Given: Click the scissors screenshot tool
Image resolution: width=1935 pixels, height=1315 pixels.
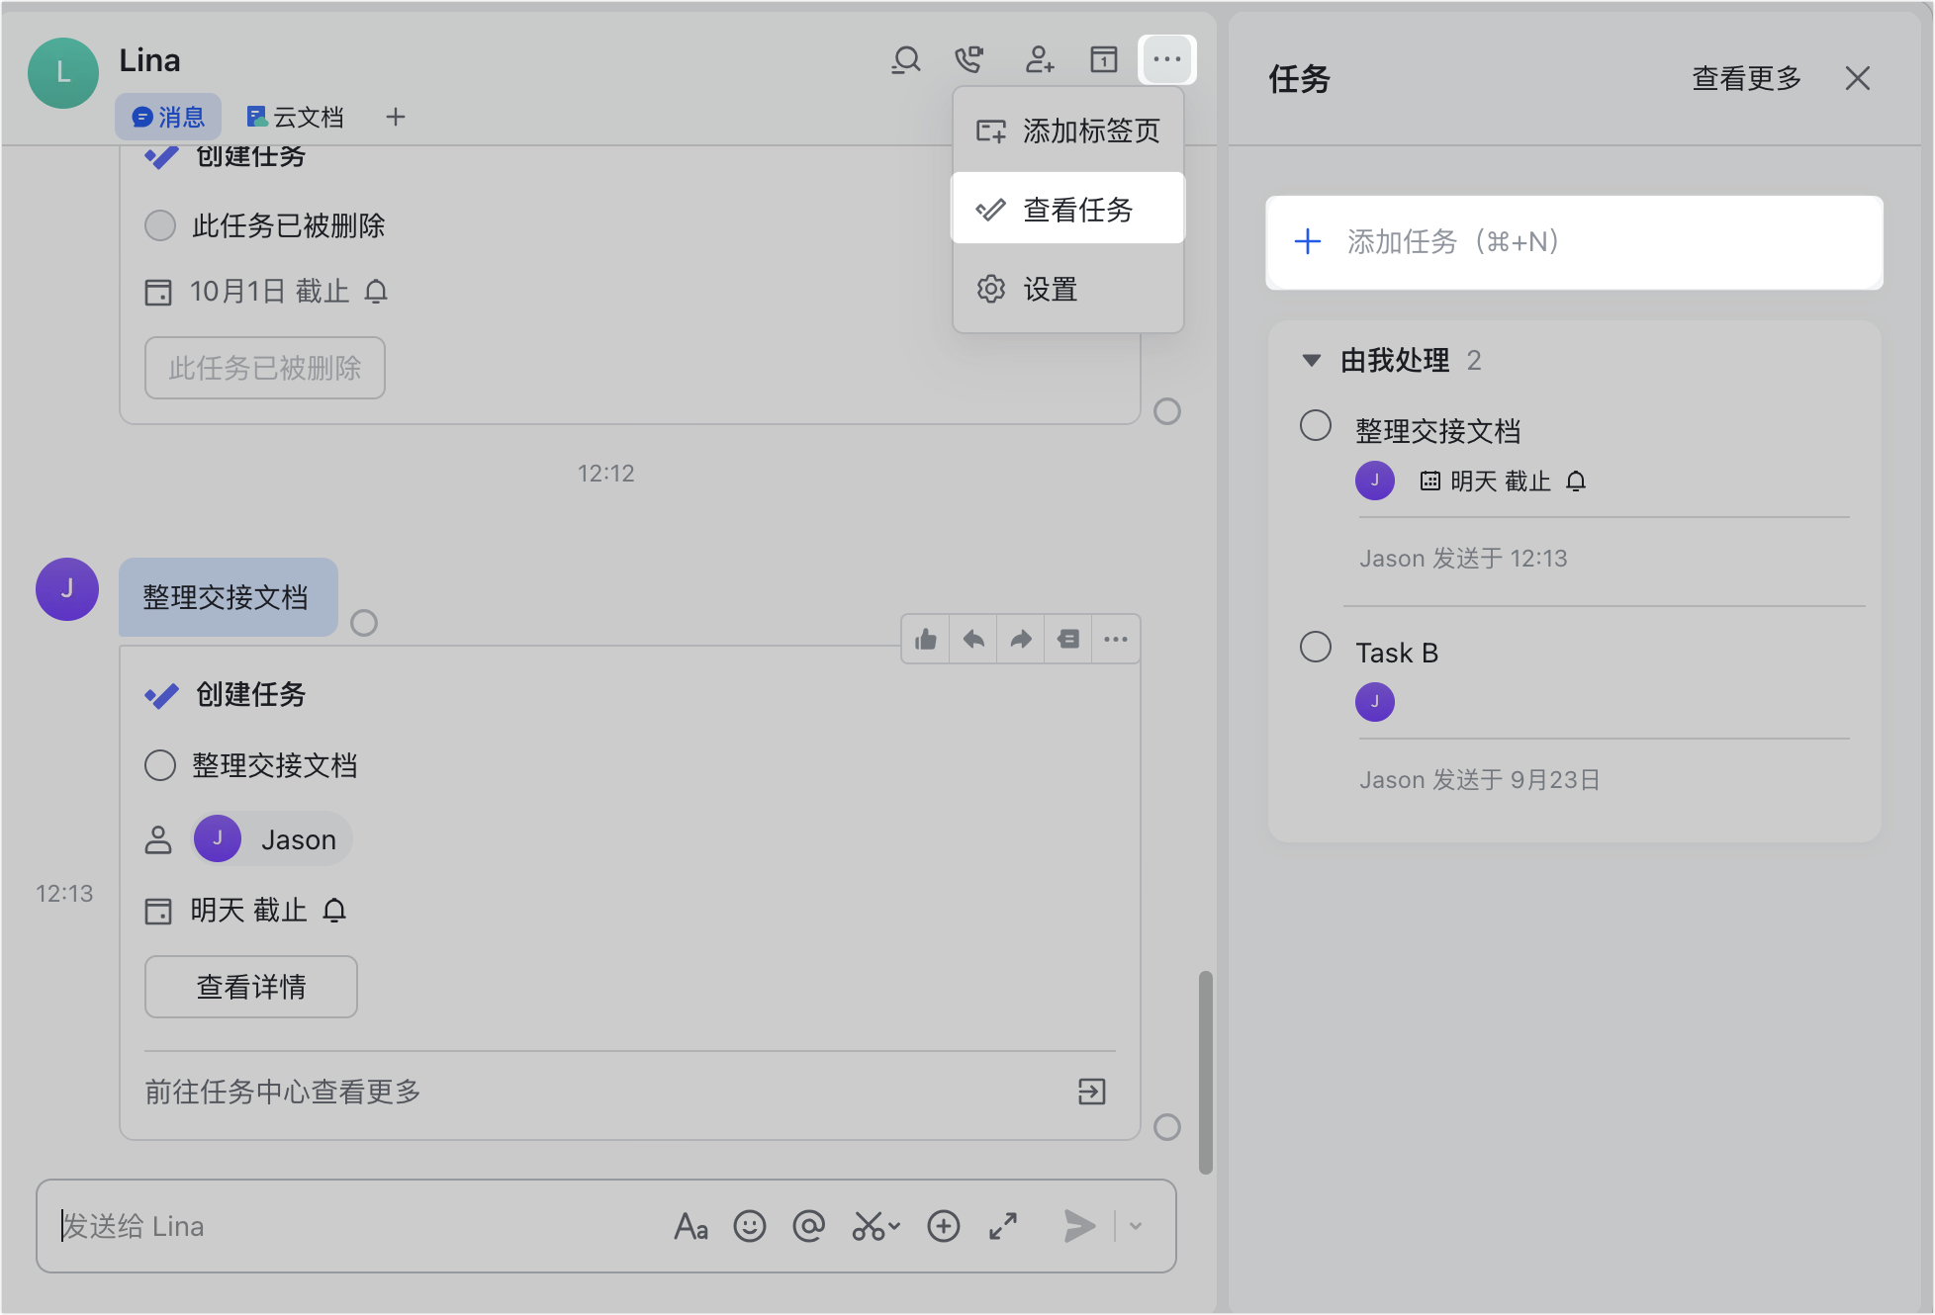Looking at the screenshot, I should point(868,1227).
